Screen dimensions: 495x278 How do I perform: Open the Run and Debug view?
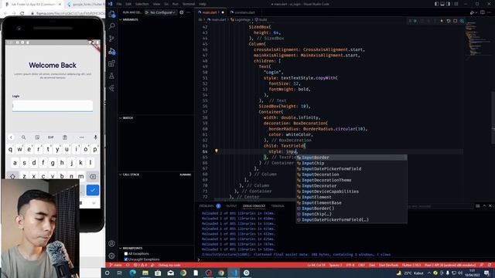(x=111, y=52)
